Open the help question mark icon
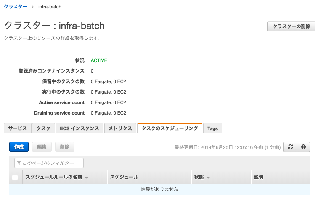323x201 pixels. point(303,147)
